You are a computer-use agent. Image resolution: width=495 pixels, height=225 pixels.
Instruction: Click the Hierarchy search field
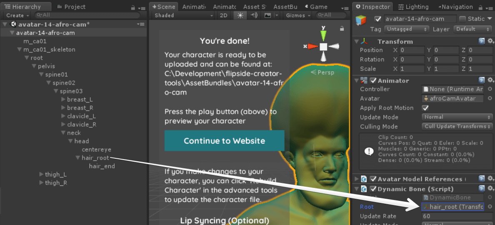point(87,15)
